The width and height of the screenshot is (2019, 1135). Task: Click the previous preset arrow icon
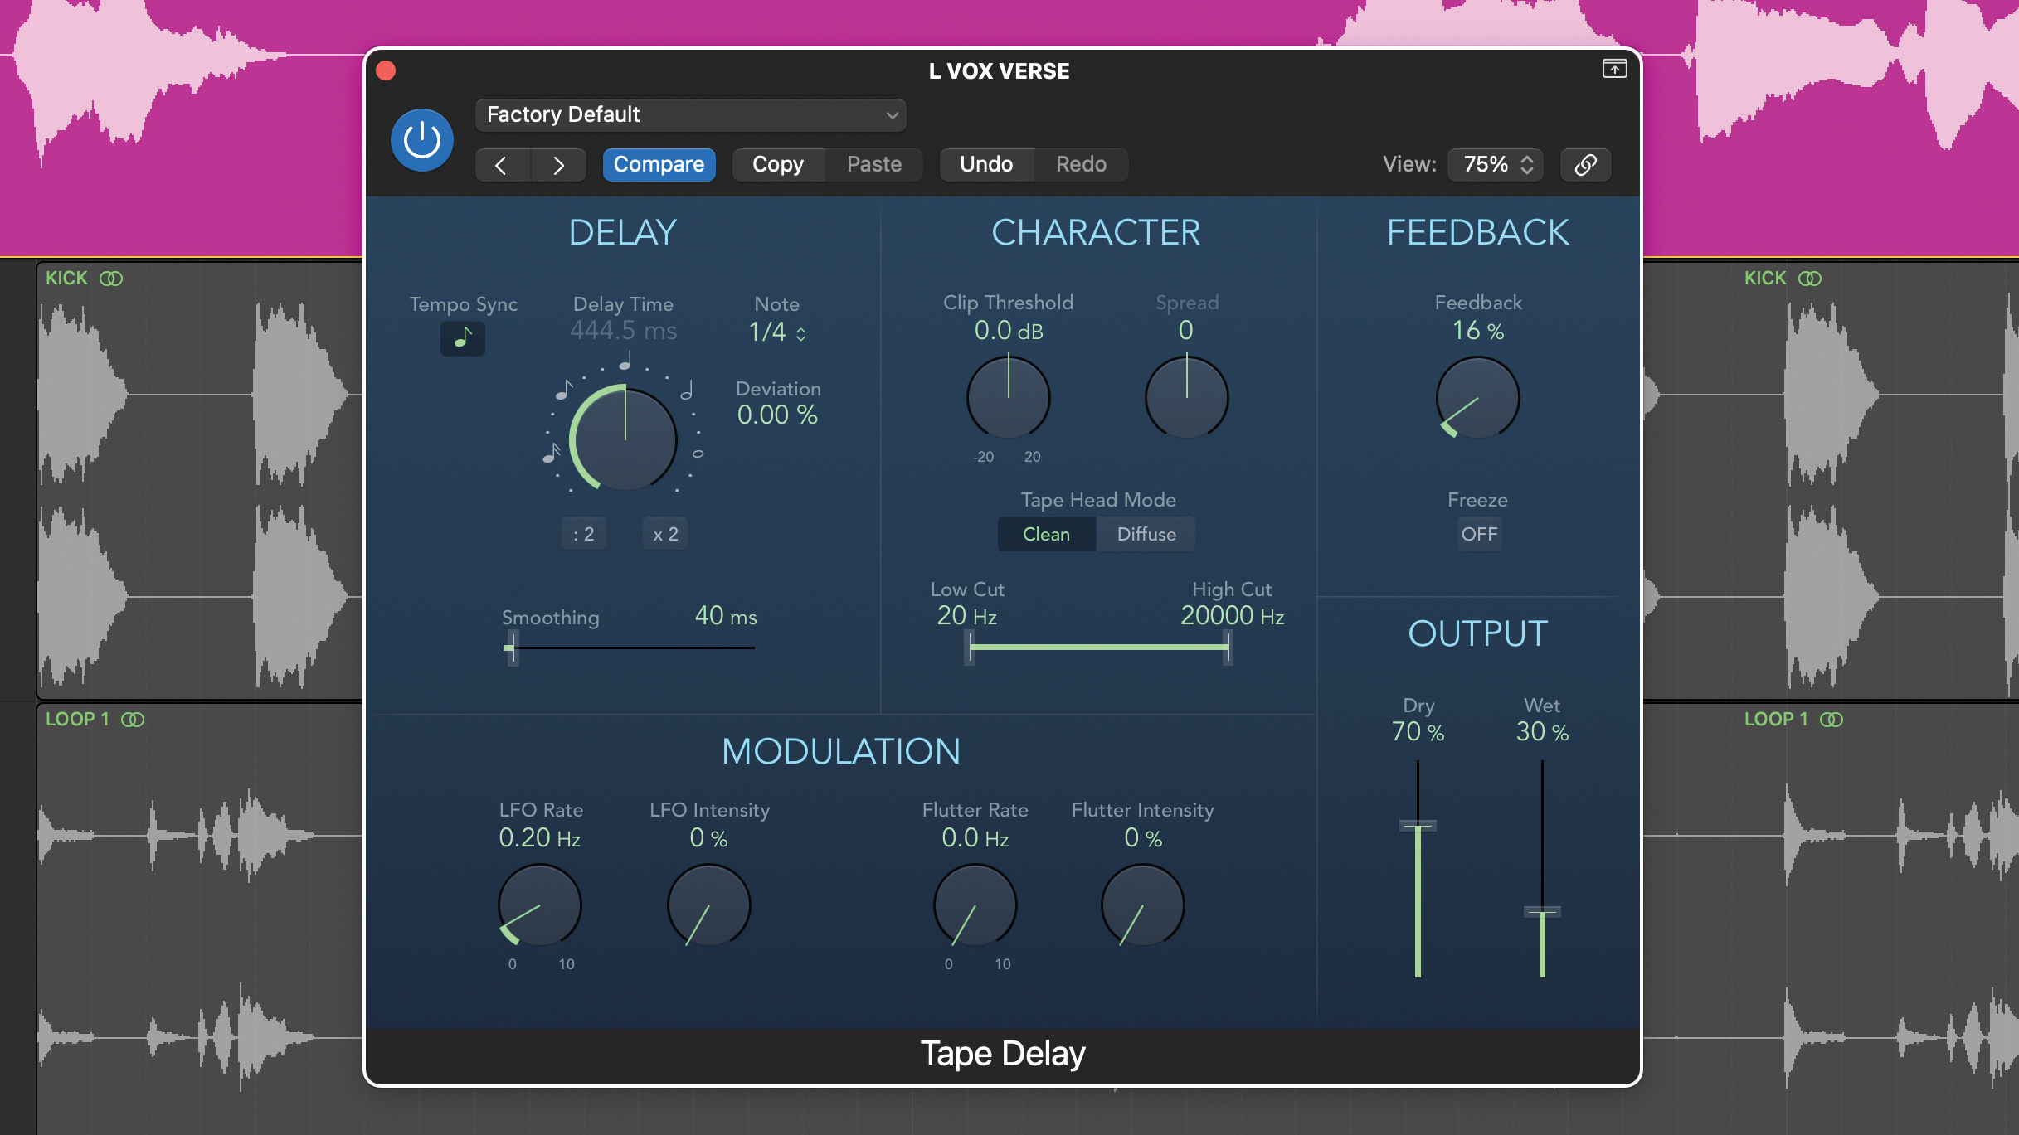click(x=502, y=165)
